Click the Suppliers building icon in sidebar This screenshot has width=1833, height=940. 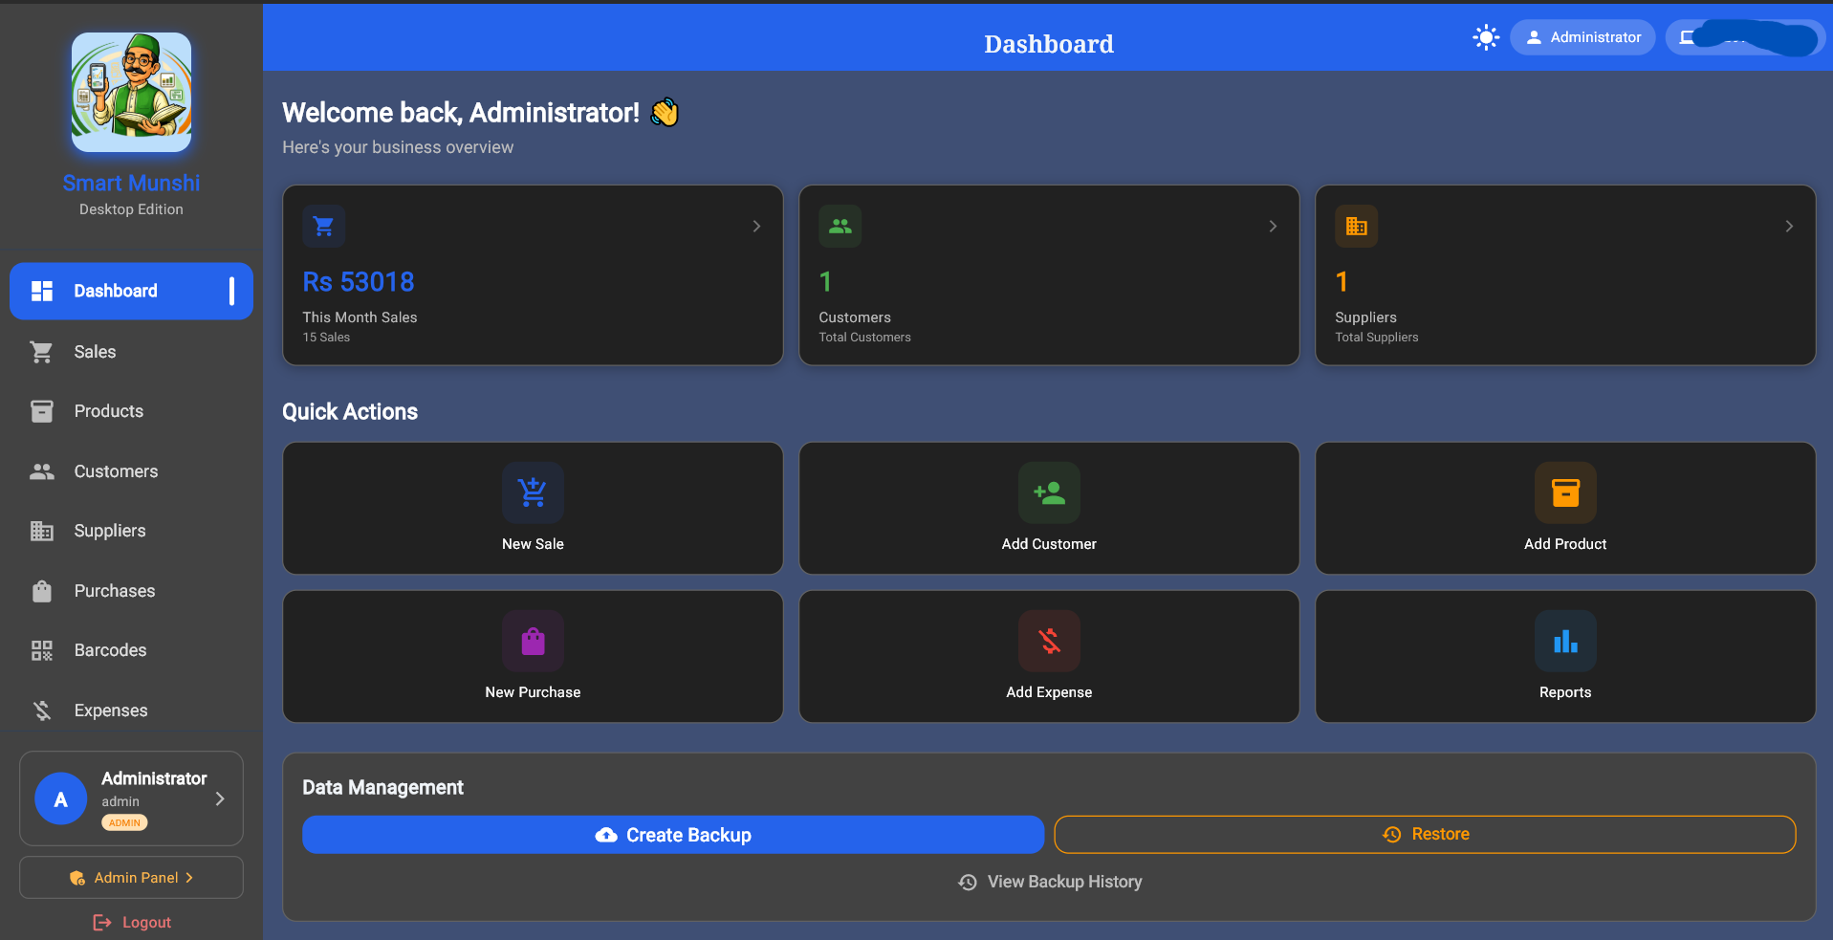coord(42,531)
